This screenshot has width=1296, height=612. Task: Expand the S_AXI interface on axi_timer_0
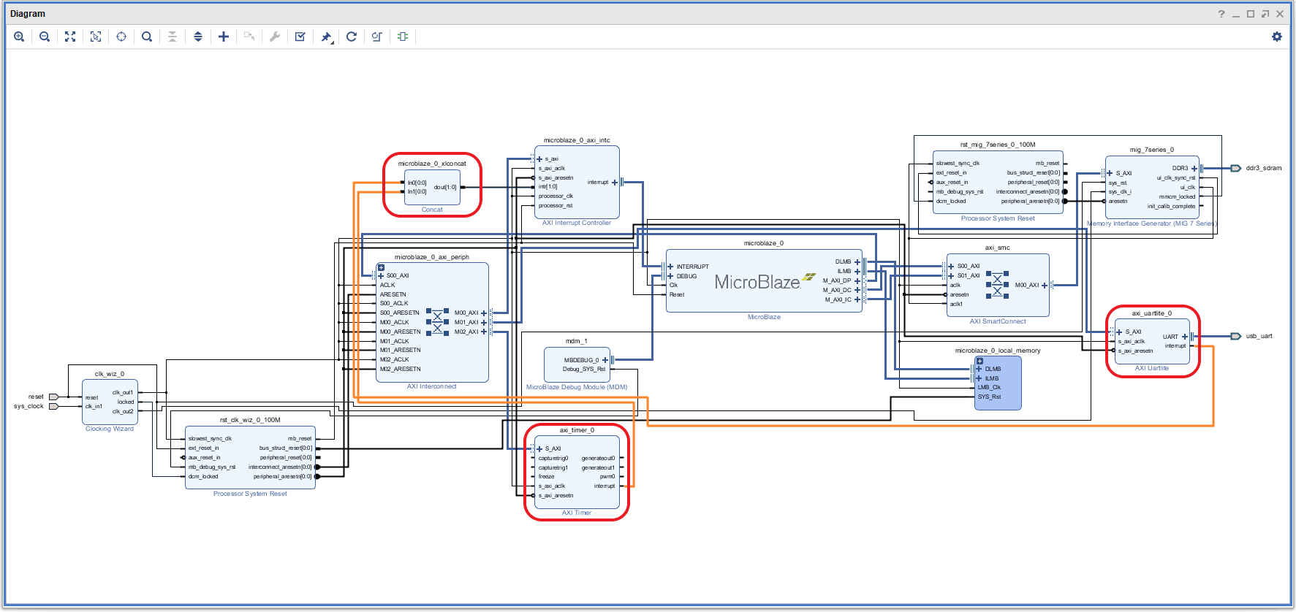(x=539, y=449)
